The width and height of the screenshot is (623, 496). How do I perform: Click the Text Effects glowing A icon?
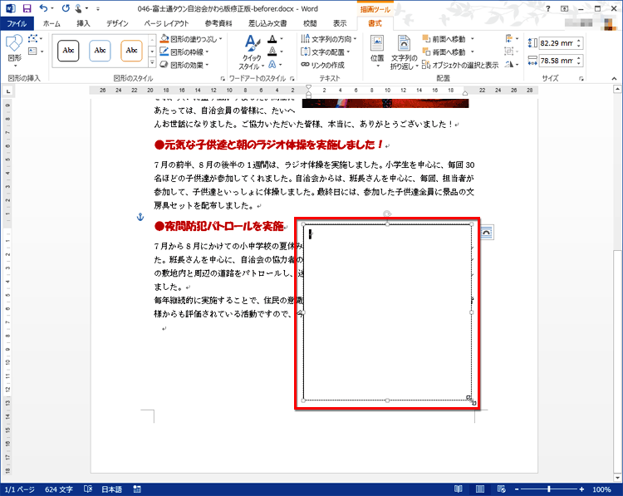[x=272, y=64]
